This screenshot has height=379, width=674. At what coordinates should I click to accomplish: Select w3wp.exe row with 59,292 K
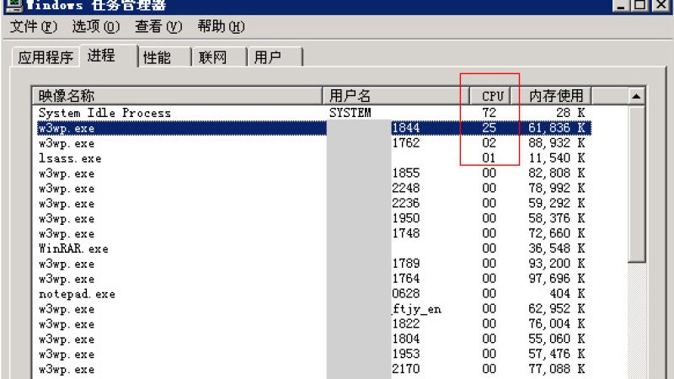coord(313,203)
